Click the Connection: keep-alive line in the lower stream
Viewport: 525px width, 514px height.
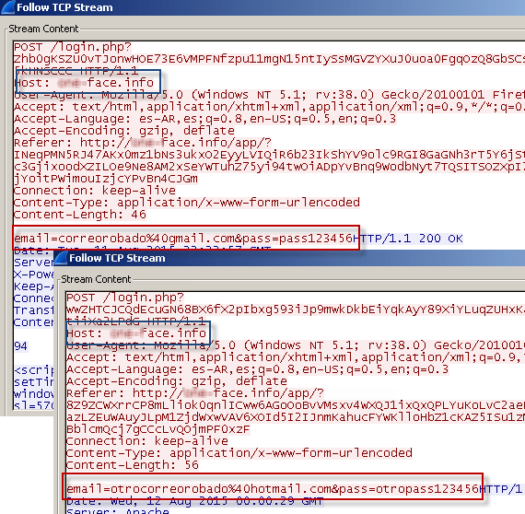pyautogui.click(x=147, y=441)
